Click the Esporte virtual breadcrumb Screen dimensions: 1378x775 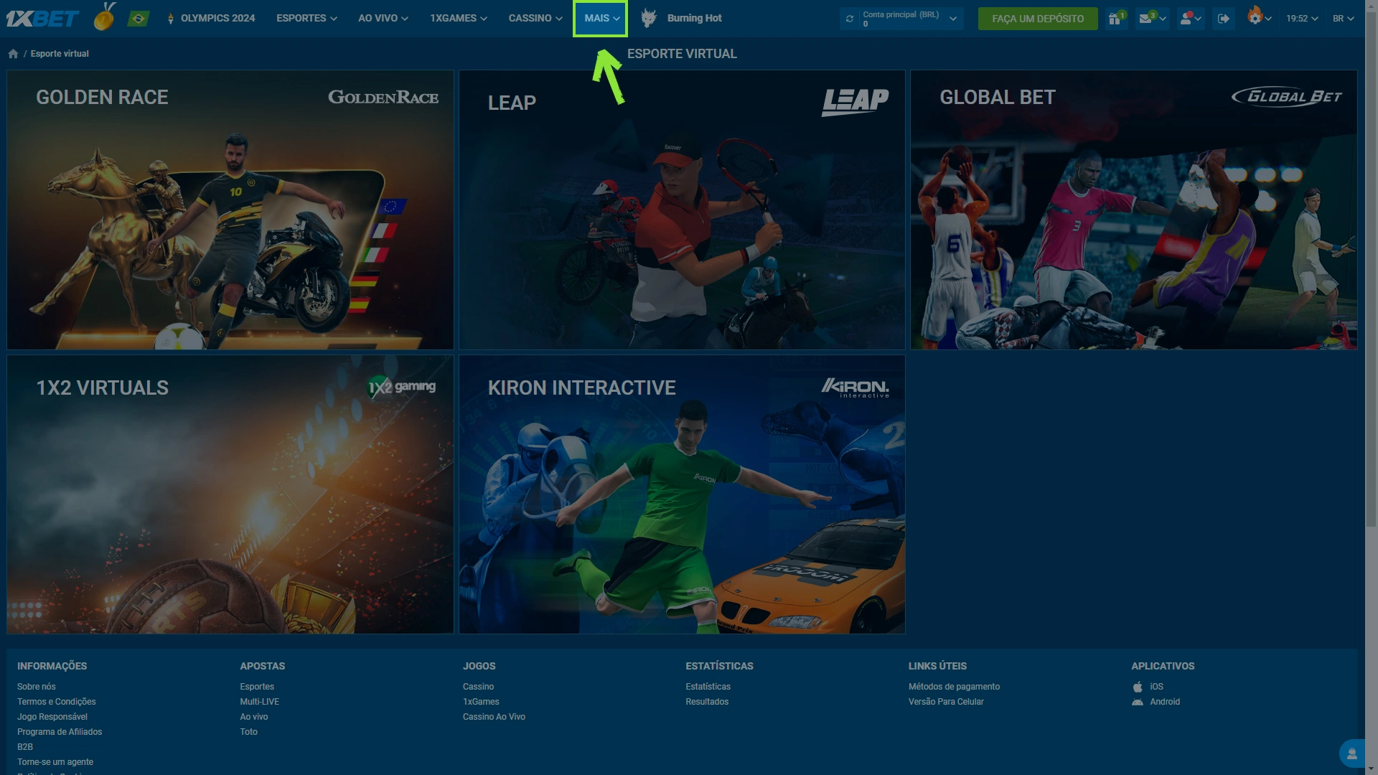60,54
